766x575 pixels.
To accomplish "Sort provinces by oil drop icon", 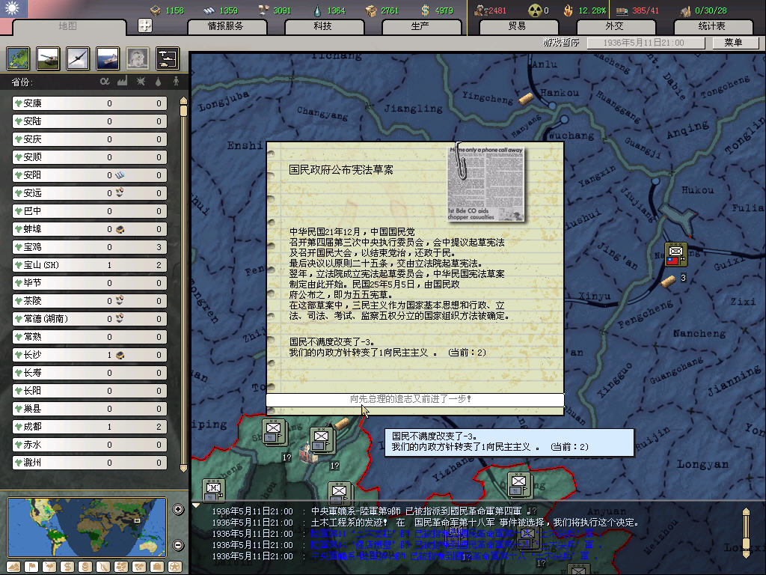I will coord(158,82).
